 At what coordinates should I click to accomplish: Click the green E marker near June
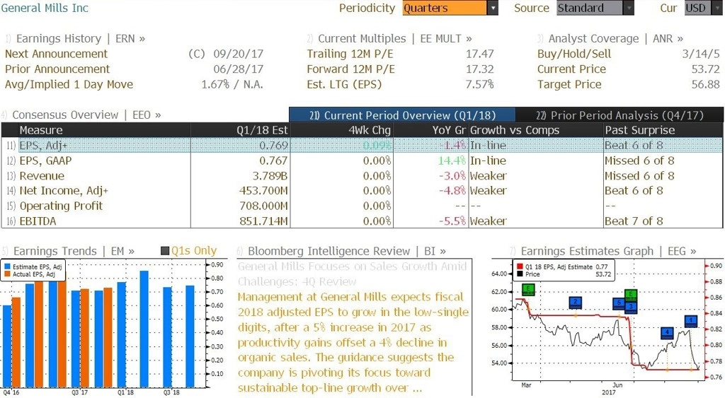(x=631, y=295)
